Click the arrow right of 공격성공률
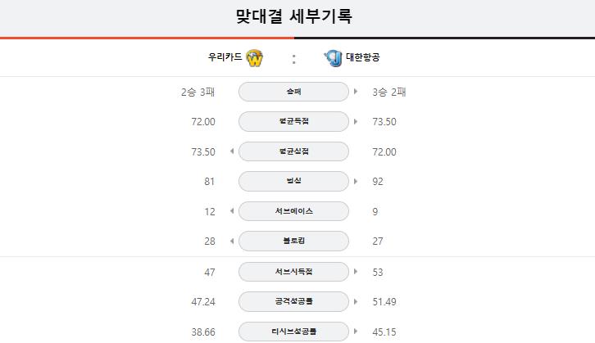 (x=356, y=302)
